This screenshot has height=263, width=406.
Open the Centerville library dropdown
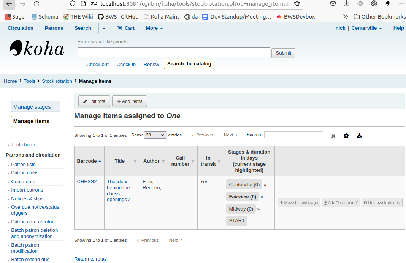[x=366, y=28]
